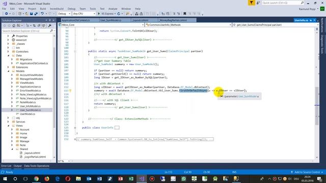Open Outlook from the taskbar
The image size is (326, 183).
click(89, 178)
